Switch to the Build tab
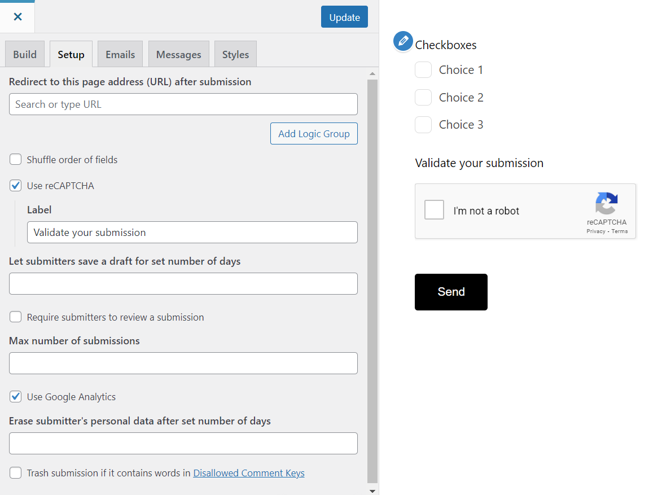Viewport: 671px width, 495px height. [x=25, y=55]
